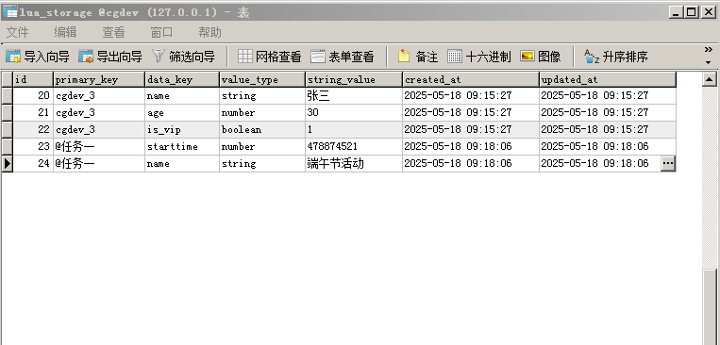This screenshot has width=720, height=345.
Task: Click the vertical scrollbar up arrow
Action: coord(710,79)
